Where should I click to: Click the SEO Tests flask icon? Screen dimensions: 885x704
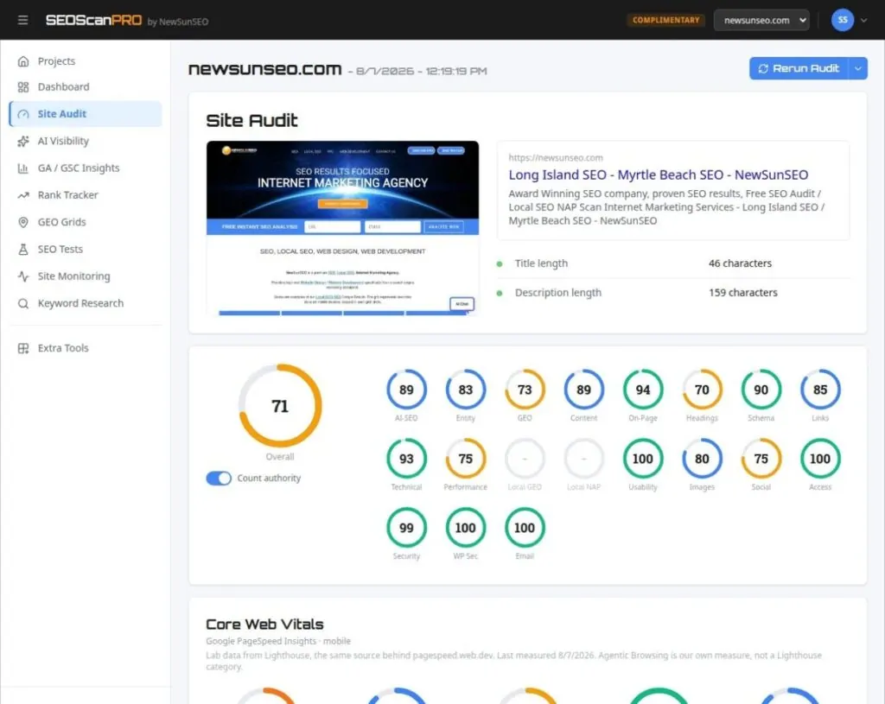click(x=23, y=250)
